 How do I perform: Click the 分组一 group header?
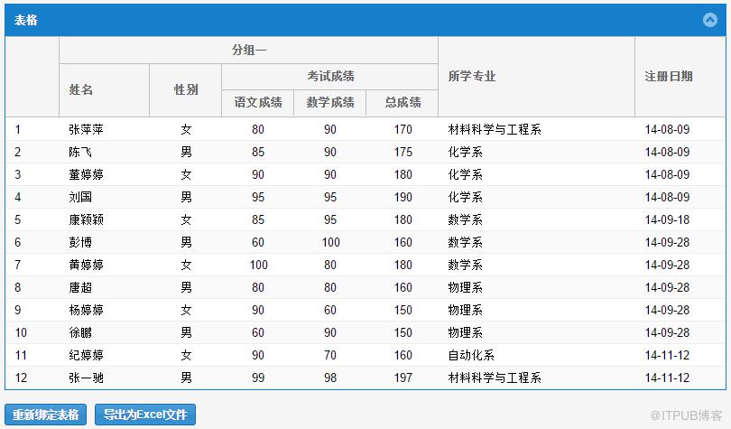pyautogui.click(x=249, y=50)
